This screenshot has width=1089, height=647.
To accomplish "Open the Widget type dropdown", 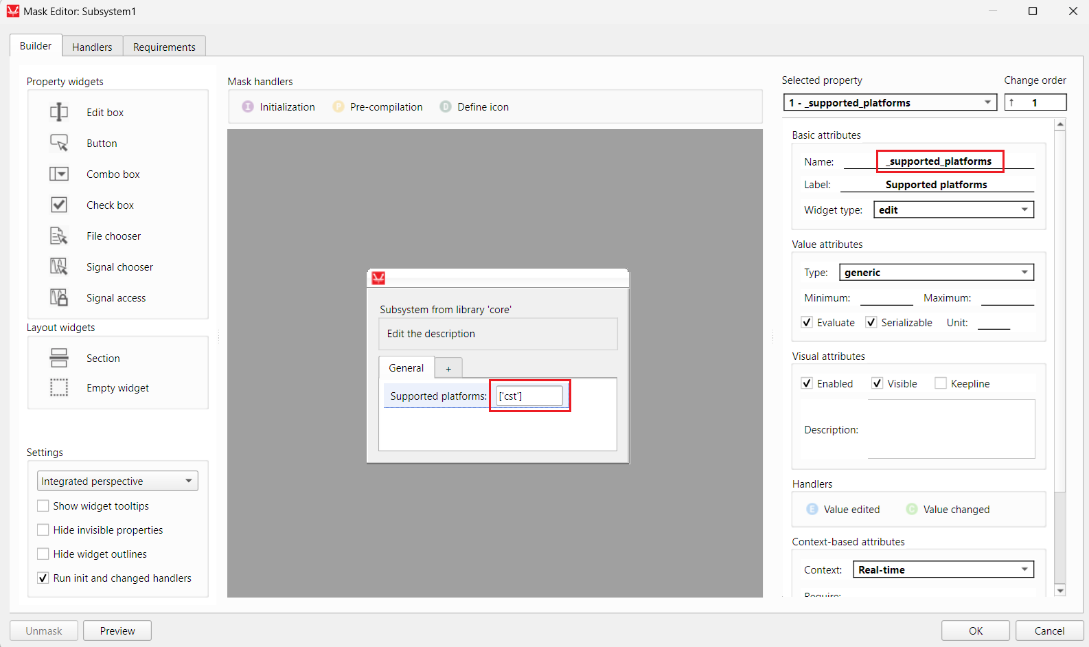I will click(x=953, y=209).
